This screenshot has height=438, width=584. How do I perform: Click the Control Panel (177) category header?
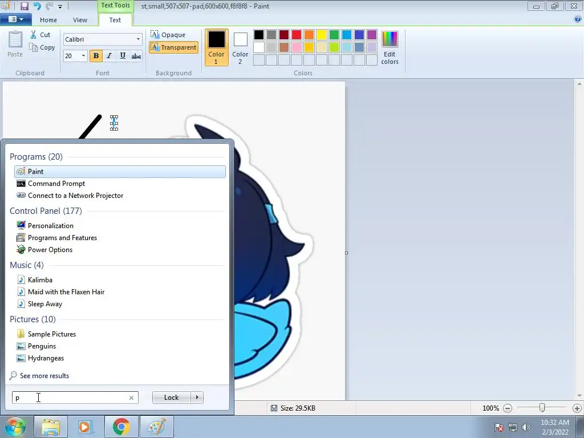click(x=46, y=211)
